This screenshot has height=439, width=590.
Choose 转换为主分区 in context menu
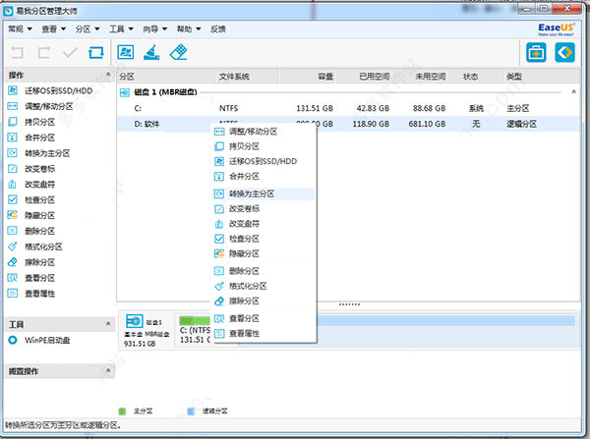point(264,193)
